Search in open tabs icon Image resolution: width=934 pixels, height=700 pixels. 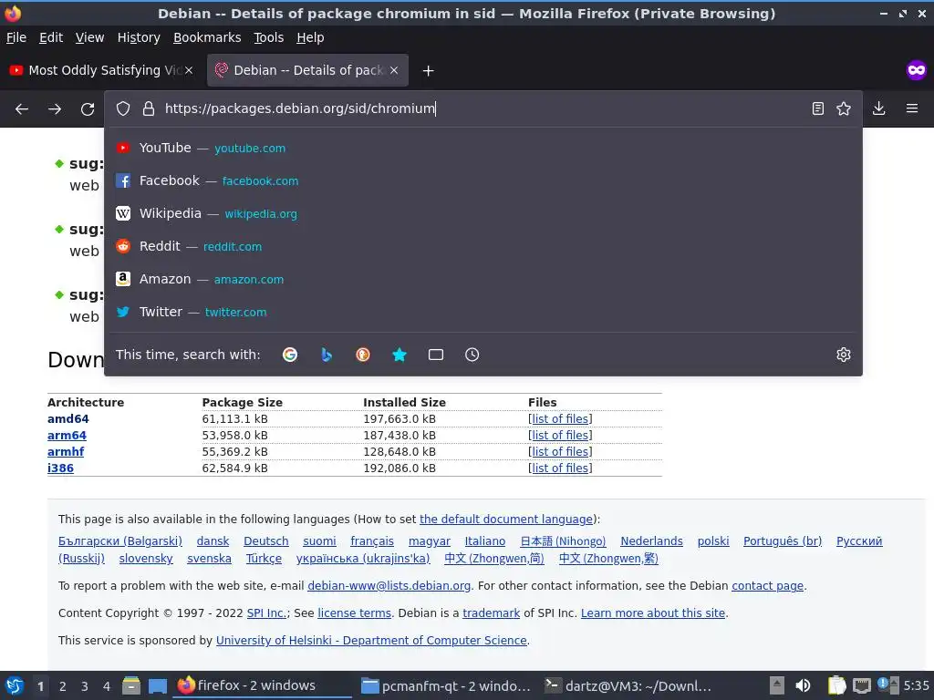click(436, 355)
